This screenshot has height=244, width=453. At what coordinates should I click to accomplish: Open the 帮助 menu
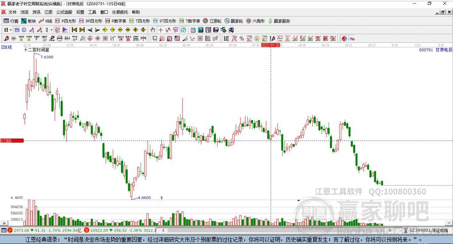[x=136, y=12]
